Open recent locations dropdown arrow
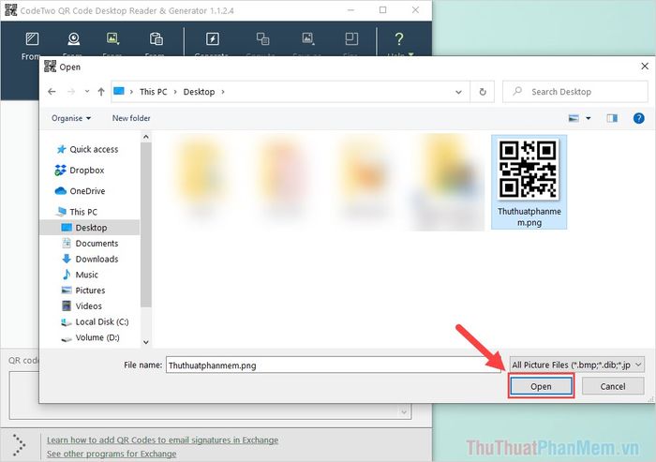This screenshot has width=656, height=462. point(86,91)
